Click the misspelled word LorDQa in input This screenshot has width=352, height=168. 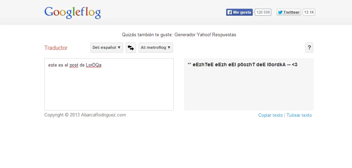coord(94,65)
